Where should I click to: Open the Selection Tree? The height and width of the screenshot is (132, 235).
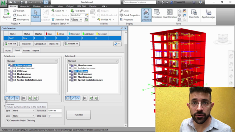coord(60,19)
